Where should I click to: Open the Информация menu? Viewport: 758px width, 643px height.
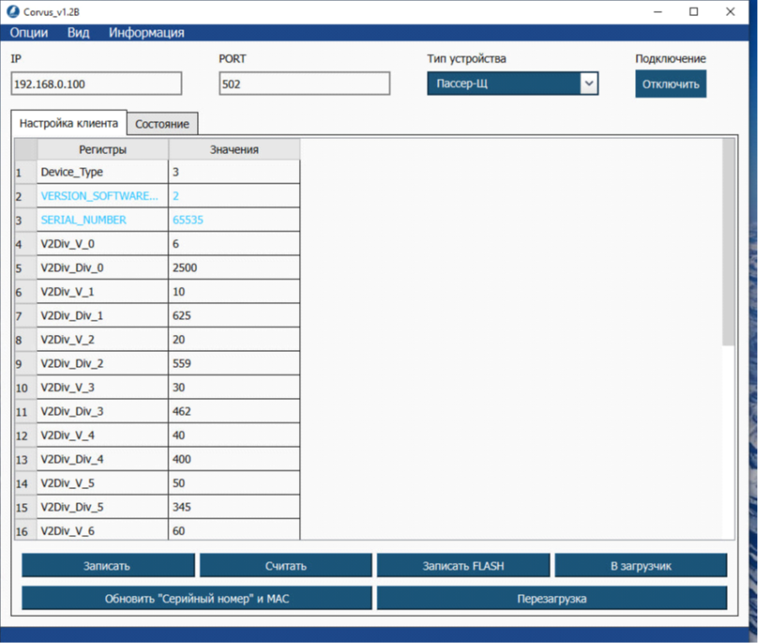click(x=147, y=33)
